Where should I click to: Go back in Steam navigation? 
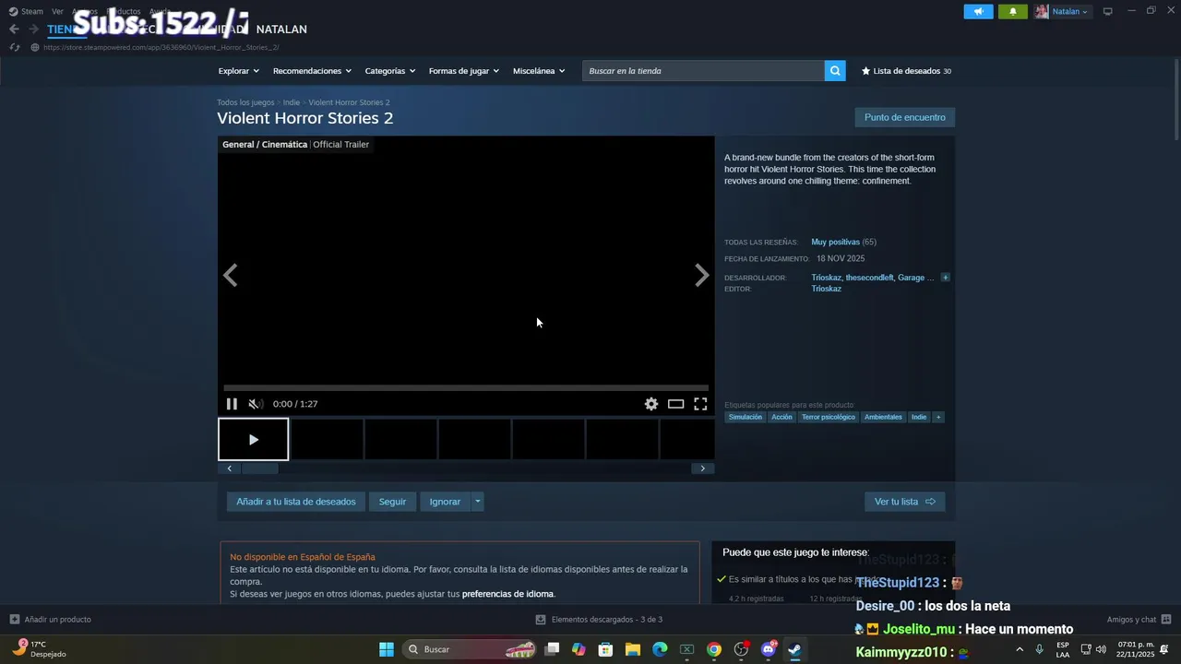coord(14,30)
